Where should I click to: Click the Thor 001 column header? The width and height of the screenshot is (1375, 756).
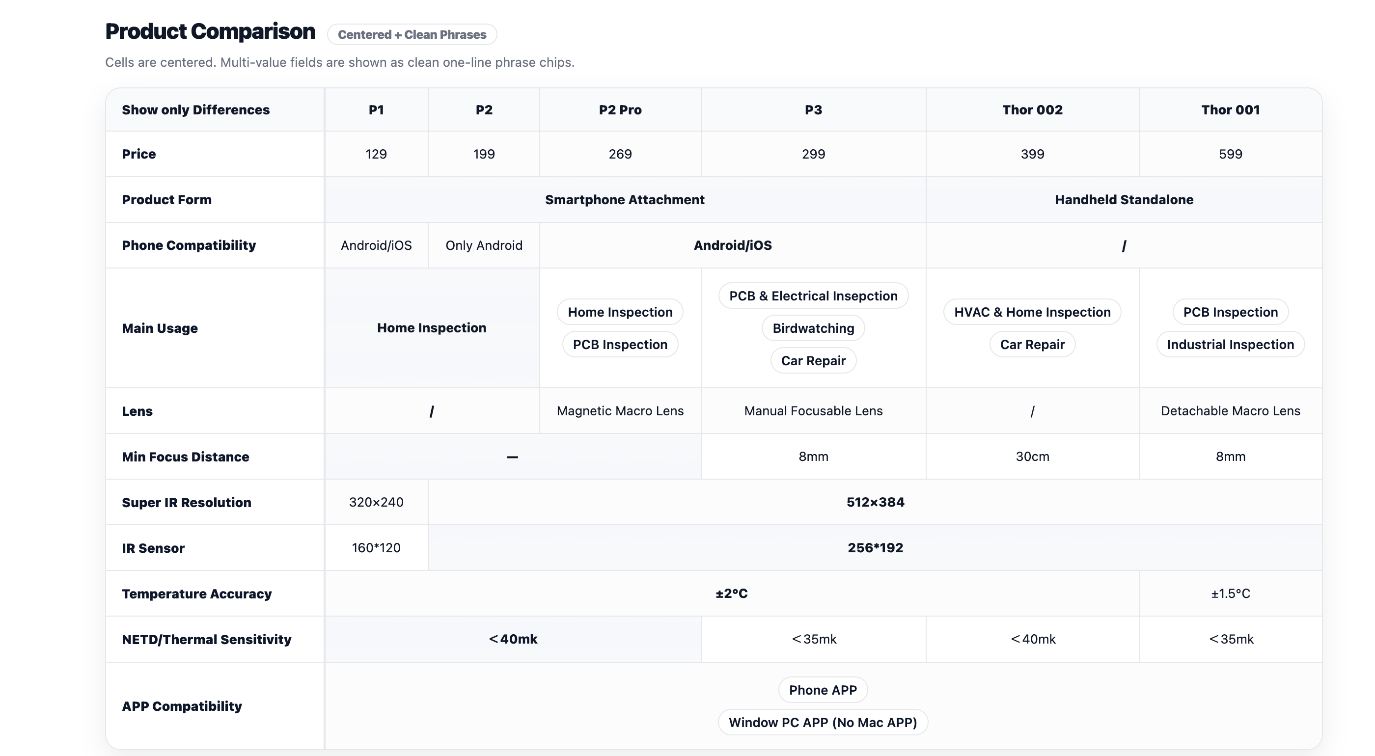point(1230,110)
